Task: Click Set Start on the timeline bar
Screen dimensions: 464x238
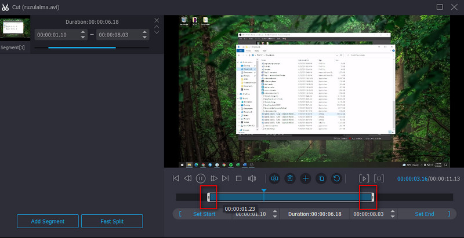Action: pyautogui.click(x=205, y=214)
